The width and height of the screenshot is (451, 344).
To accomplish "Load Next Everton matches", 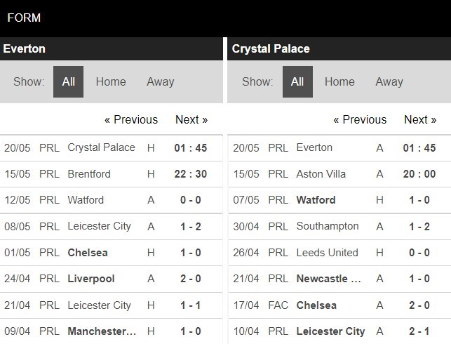I will tap(191, 119).
